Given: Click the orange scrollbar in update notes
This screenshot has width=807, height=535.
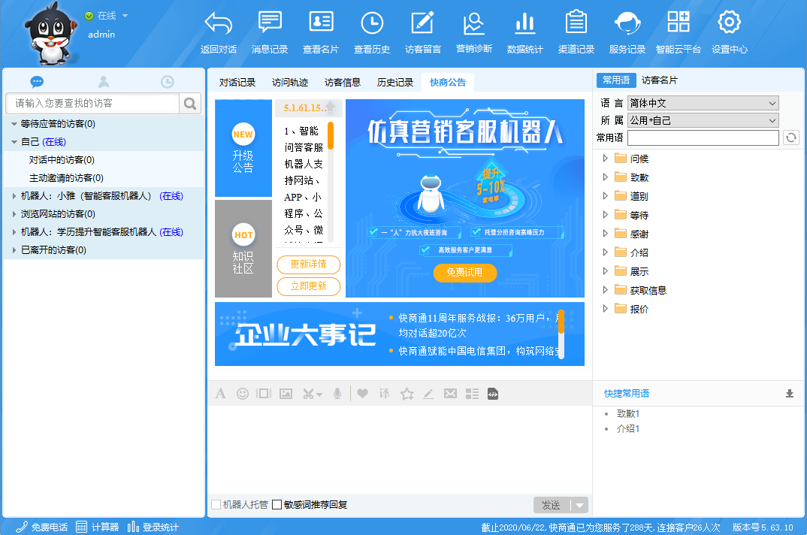Looking at the screenshot, I should [x=330, y=137].
